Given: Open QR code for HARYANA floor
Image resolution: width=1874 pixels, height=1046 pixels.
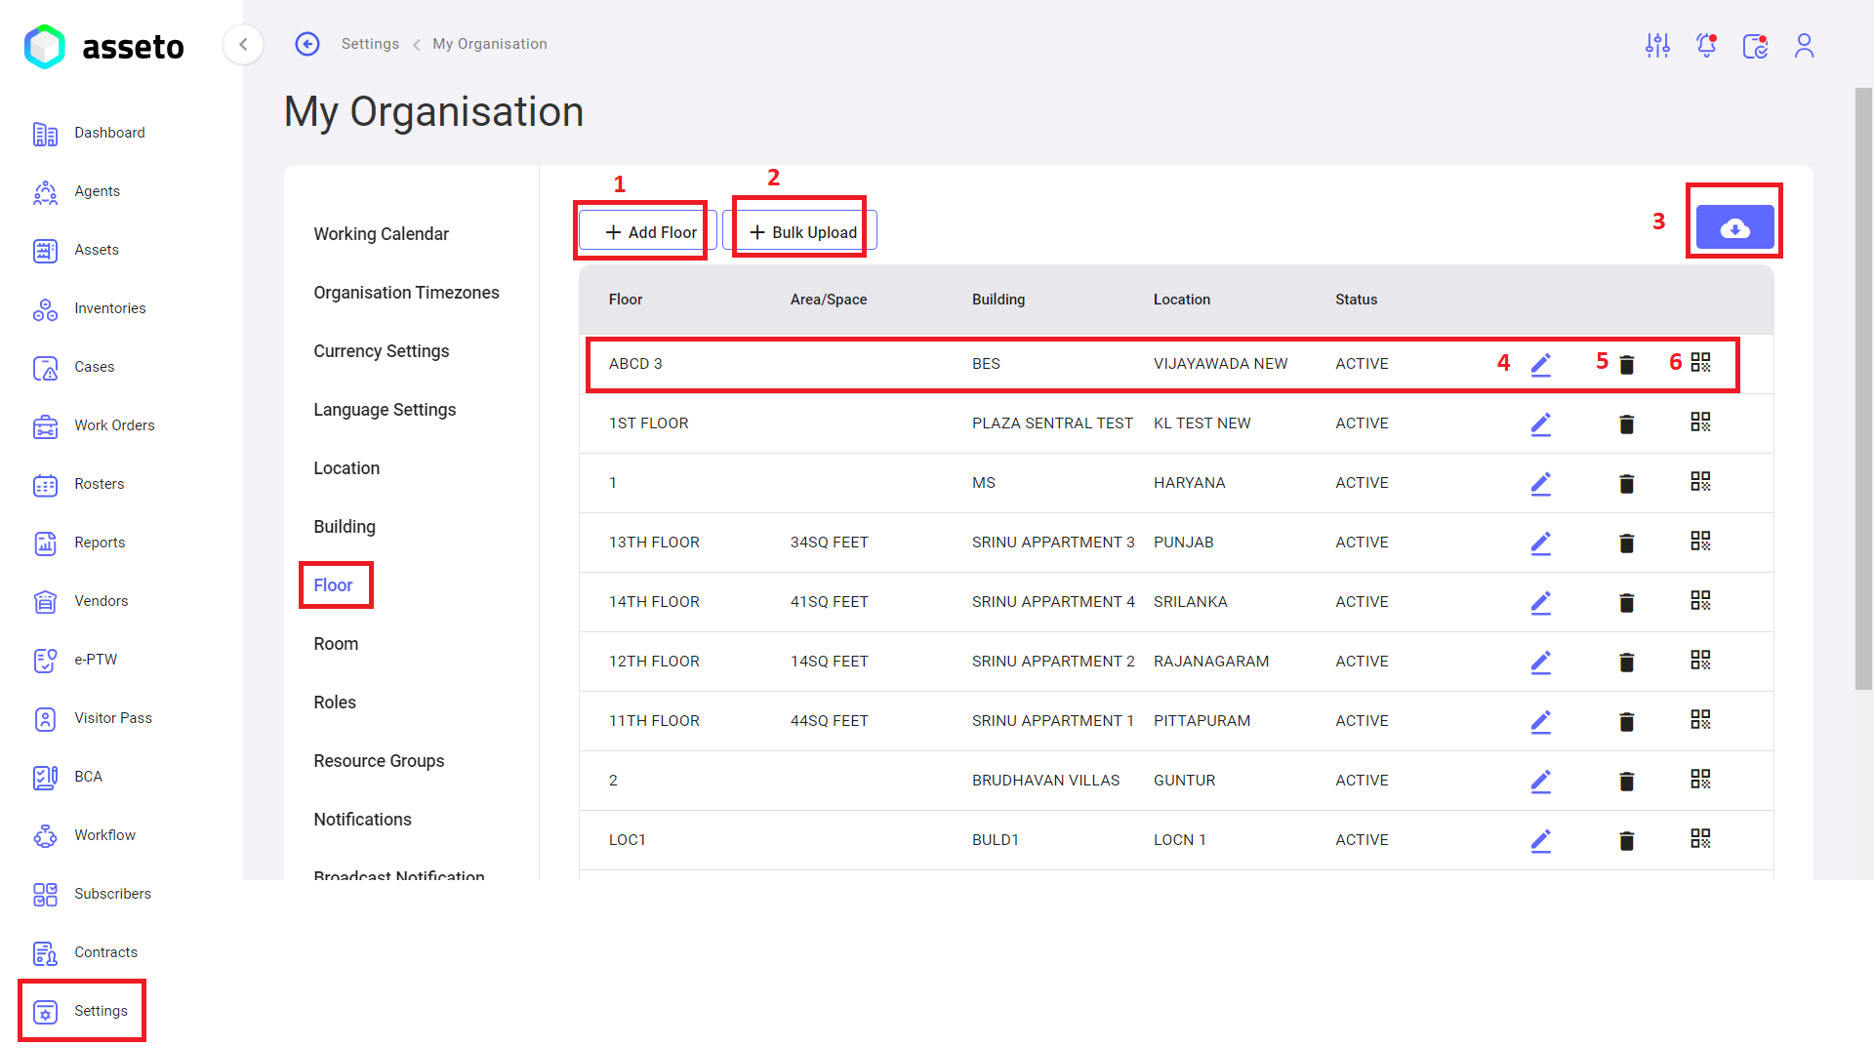Looking at the screenshot, I should pos(1700,481).
